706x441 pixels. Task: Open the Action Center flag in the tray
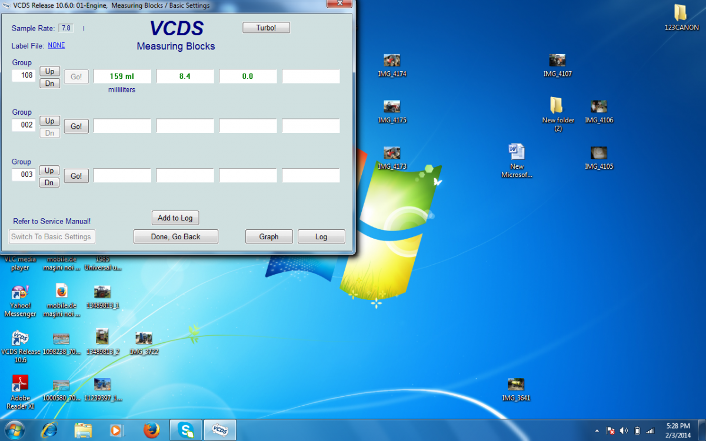pyautogui.click(x=611, y=430)
